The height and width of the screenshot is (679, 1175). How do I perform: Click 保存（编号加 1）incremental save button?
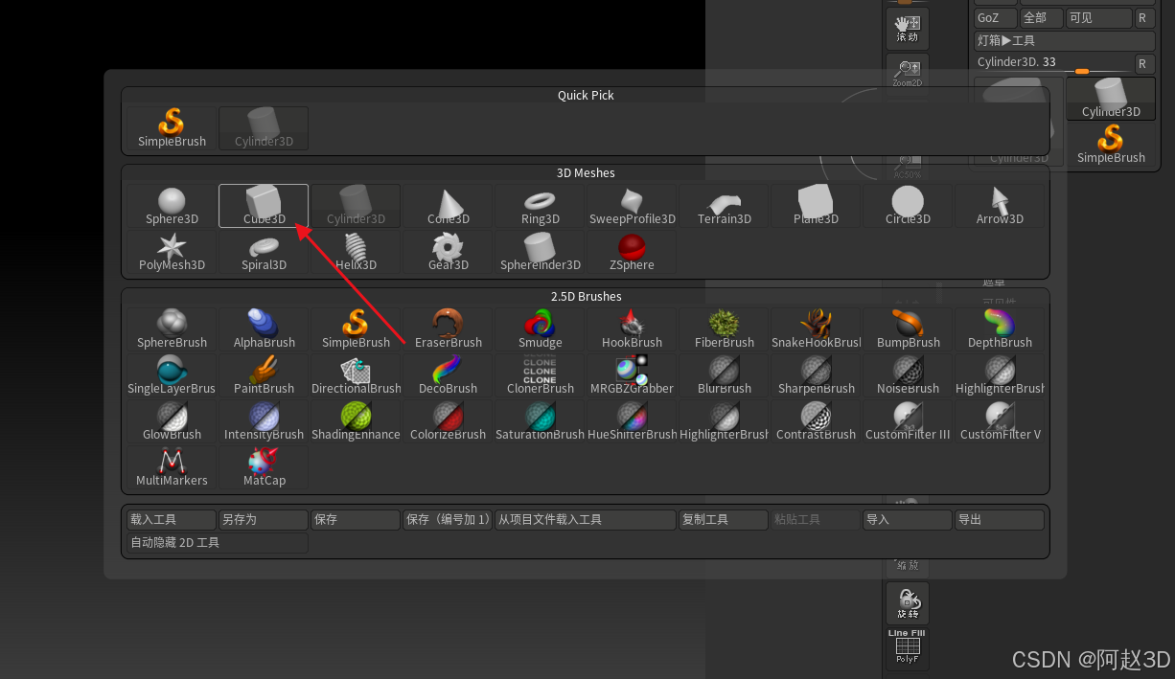[x=448, y=519]
